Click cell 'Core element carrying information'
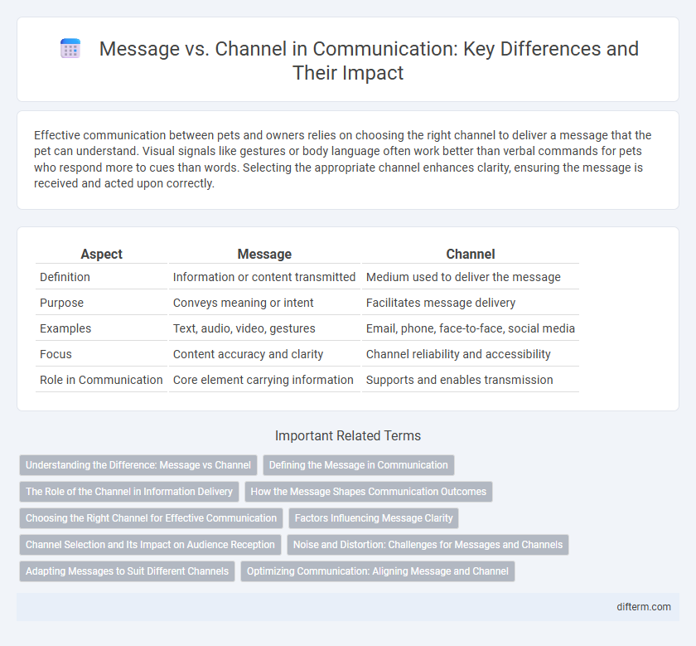The image size is (696, 646). (x=263, y=381)
